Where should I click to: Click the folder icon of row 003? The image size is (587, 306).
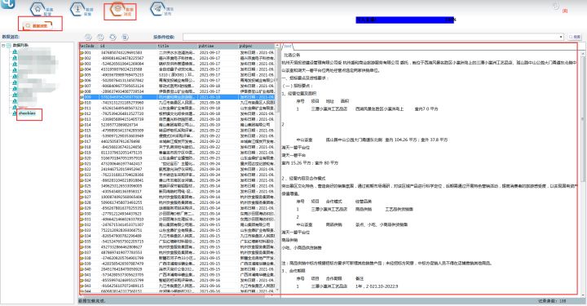pyautogui.click(x=82, y=64)
